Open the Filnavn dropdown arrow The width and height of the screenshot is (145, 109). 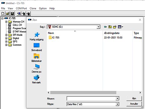117,99
